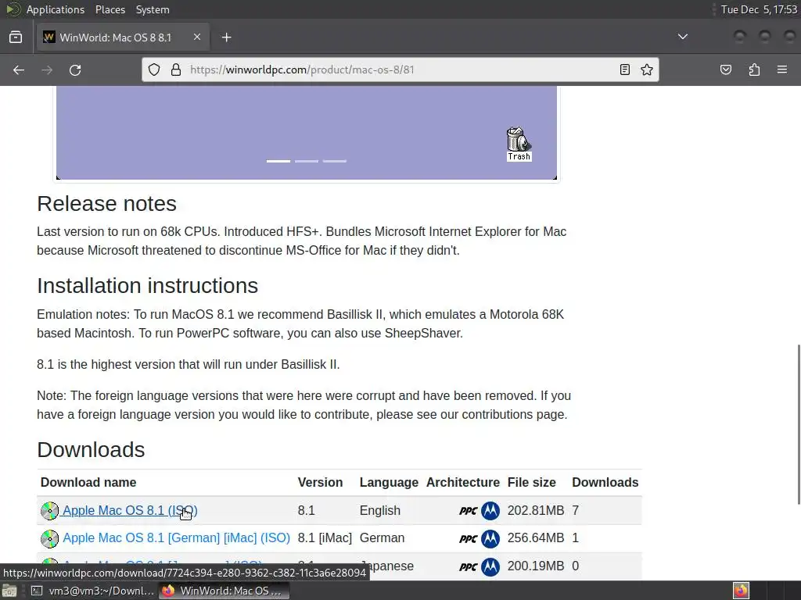Viewport: 801px width, 600px height.
Task: Click the disc icon beside German ISO
Action: (x=49, y=538)
